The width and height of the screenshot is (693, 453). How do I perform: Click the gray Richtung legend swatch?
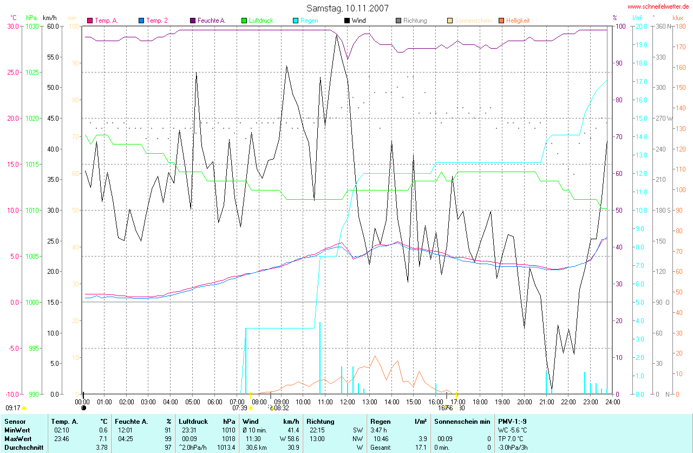tap(398, 21)
